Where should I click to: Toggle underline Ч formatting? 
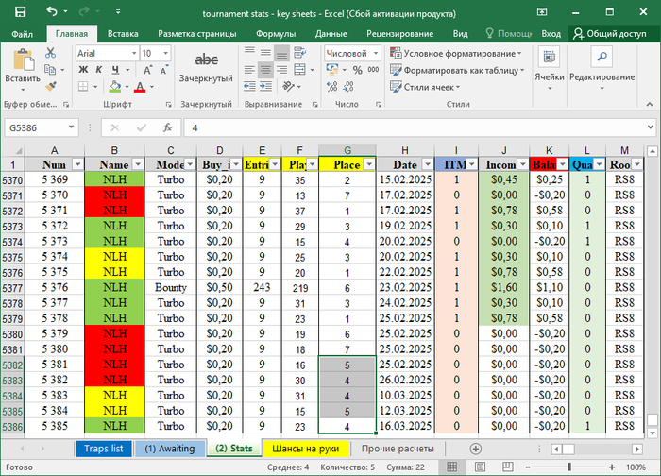tap(115, 70)
